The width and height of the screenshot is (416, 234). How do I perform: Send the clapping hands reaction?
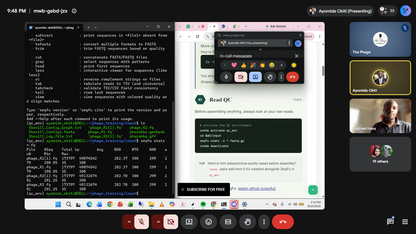coord(262,65)
